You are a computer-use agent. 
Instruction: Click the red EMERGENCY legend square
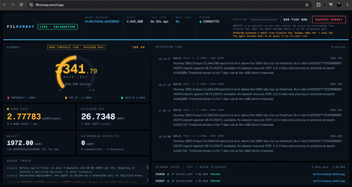8,98
